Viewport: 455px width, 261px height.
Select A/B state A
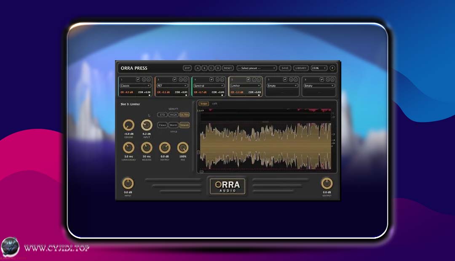point(198,68)
